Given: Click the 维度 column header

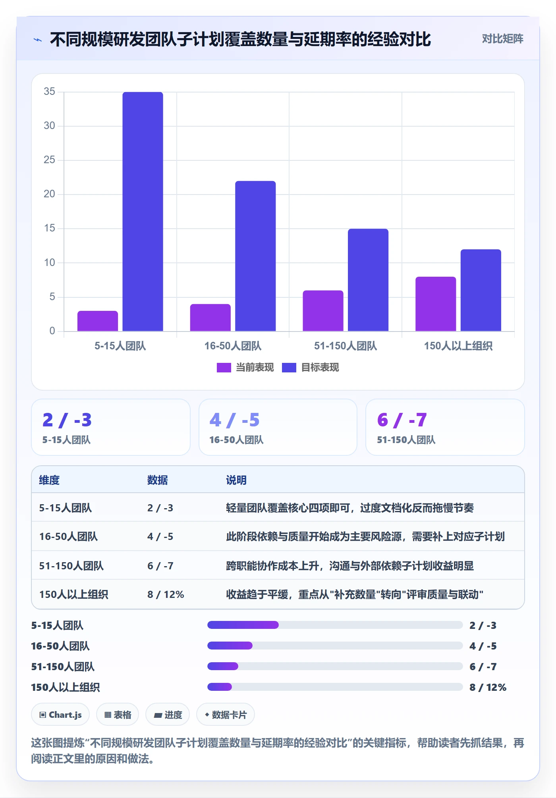Looking at the screenshot, I should click(49, 480).
